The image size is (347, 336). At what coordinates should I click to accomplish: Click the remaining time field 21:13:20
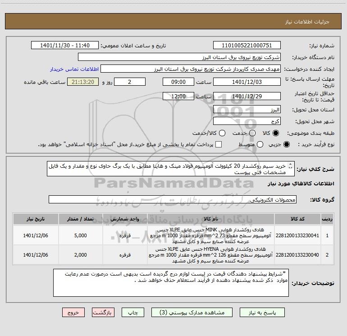coord(83,82)
